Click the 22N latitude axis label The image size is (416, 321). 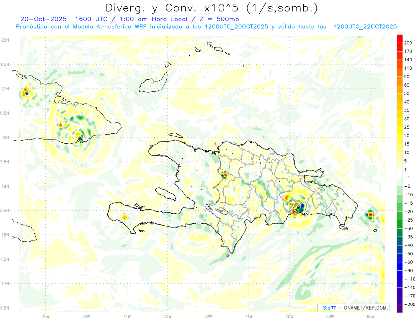(x=6, y=40)
